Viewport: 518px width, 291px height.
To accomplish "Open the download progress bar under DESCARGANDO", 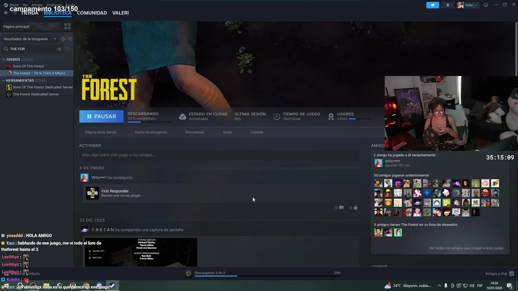I will point(151,122).
